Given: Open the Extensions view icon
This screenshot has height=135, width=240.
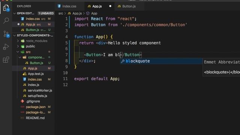Looking at the screenshot, I should [x=6, y=60].
